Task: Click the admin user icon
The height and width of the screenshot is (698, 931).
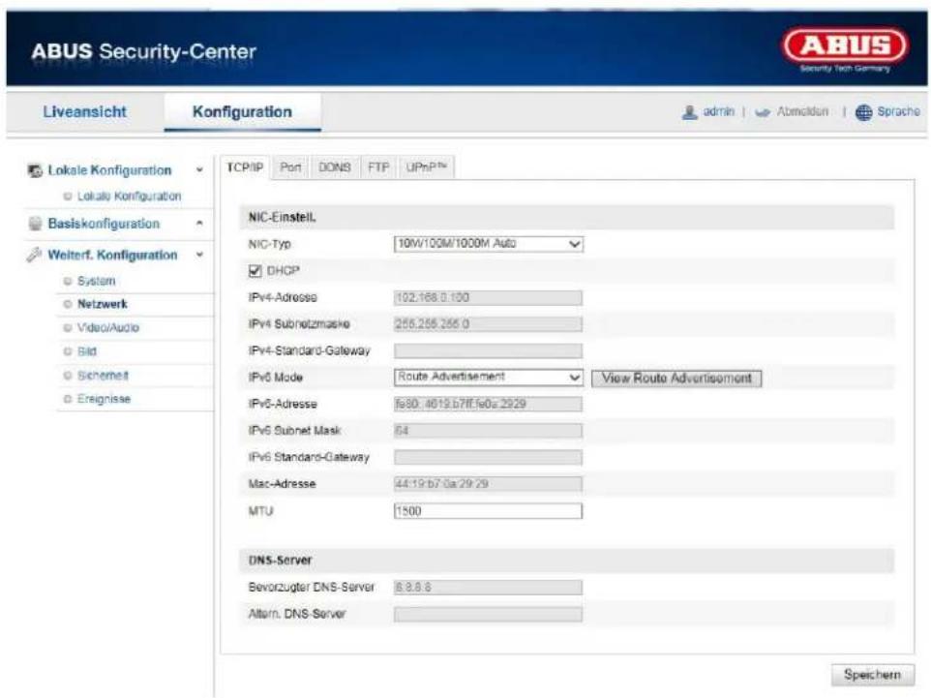Action: coord(689,111)
